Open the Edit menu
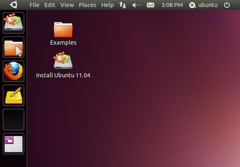 point(50,5)
